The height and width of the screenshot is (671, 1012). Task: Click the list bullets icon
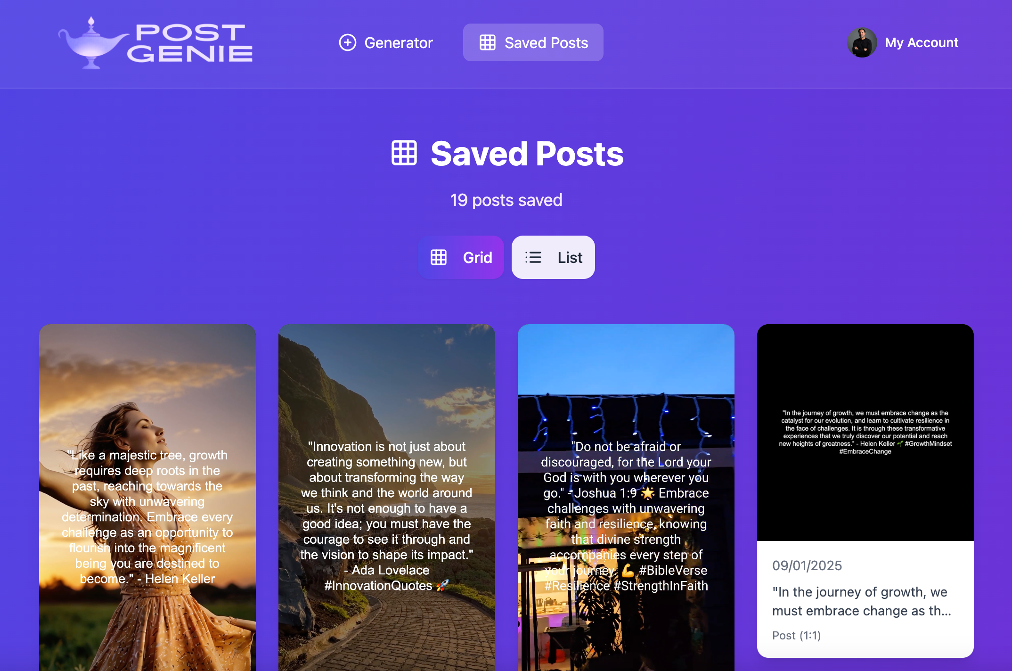(533, 257)
